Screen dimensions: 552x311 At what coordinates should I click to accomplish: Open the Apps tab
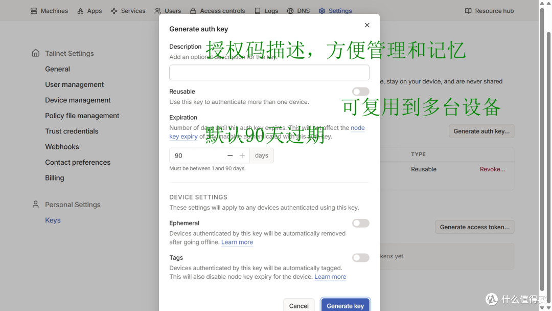click(89, 11)
